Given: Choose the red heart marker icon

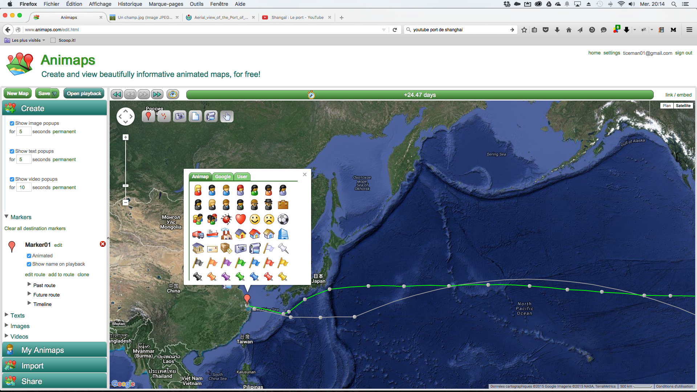Looking at the screenshot, I should click(x=240, y=219).
